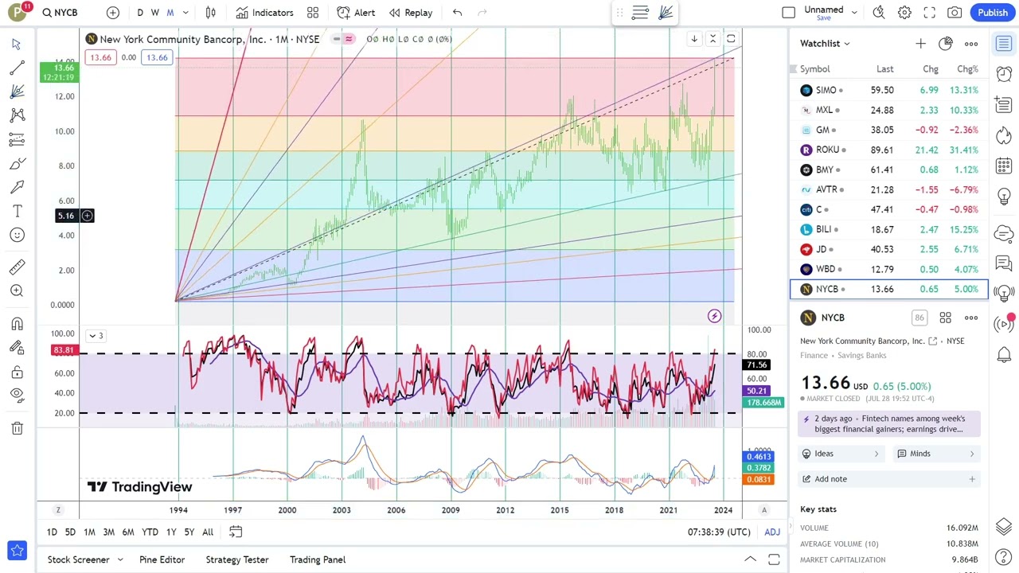1019x573 pixels.
Task: Click the select layout square icon
Action: [x=788, y=13]
